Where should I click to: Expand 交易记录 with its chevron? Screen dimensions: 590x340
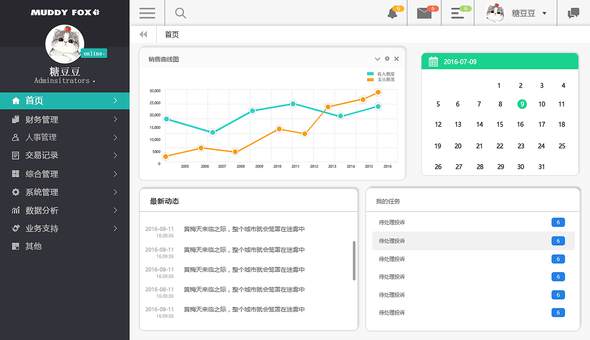click(x=115, y=155)
